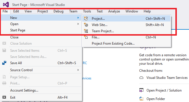The height and width of the screenshot is (102, 189).
Task: Click the Team Project icon
Action: coord(86,31)
